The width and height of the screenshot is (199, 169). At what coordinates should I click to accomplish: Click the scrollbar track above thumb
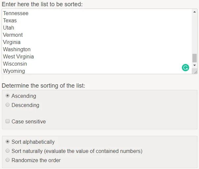click(x=194, y=33)
